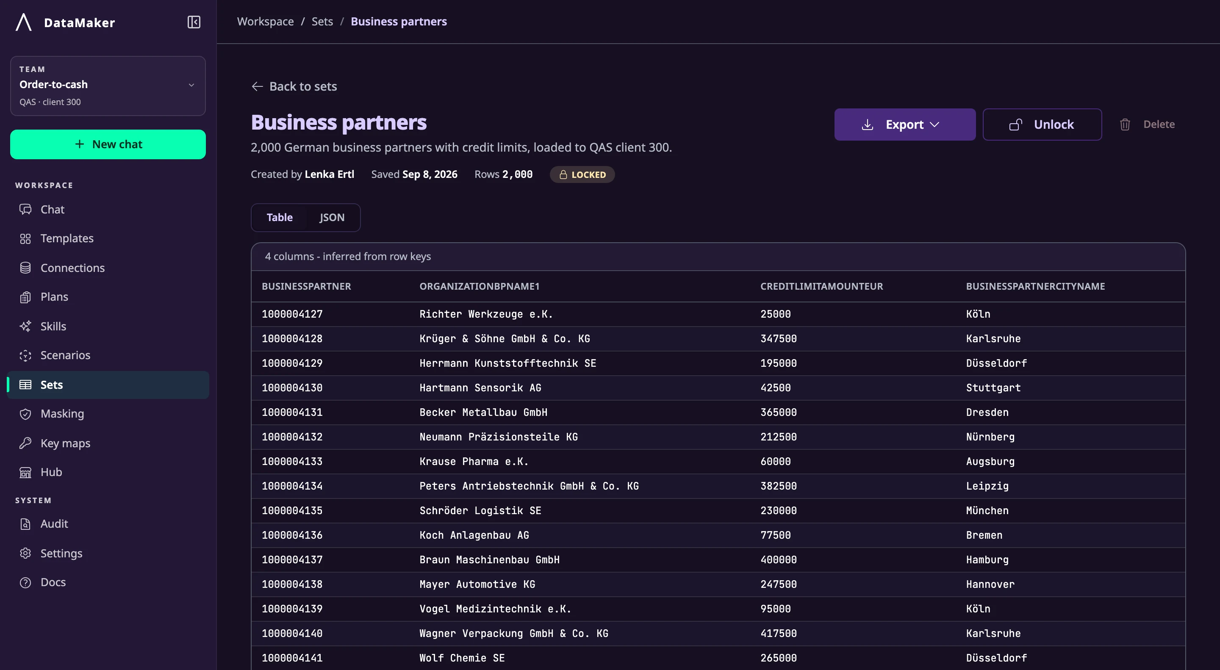Select the Connections menu label
The height and width of the screenshot is (670, 1220).
(72, 268)
